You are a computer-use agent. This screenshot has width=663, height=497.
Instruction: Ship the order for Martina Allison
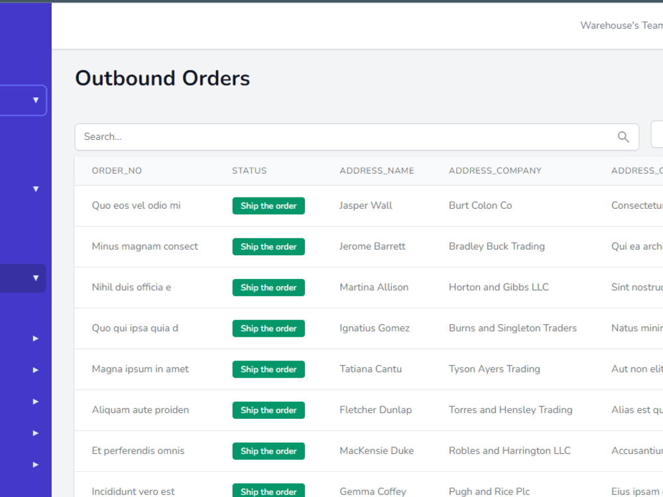(x=269, y=287)
